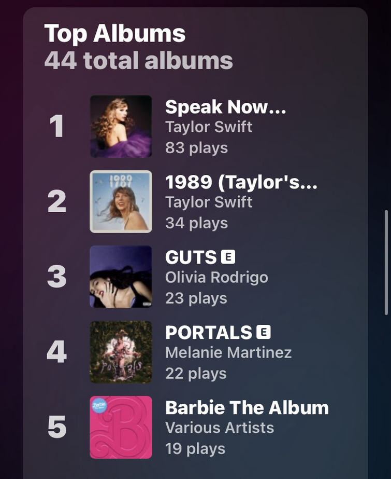Click the Speak Now... album title
Viewport: 391px width, 479px height.
(x=225, y=107)
